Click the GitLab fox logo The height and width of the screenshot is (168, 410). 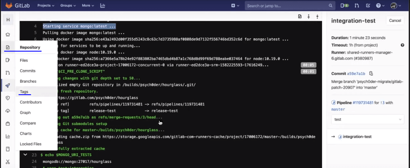[x=9, y=5]
